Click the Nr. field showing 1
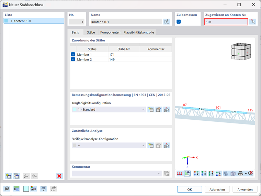The height and width of the screenshot is (196, 261). pyautogui.click(x=77, y=22)
